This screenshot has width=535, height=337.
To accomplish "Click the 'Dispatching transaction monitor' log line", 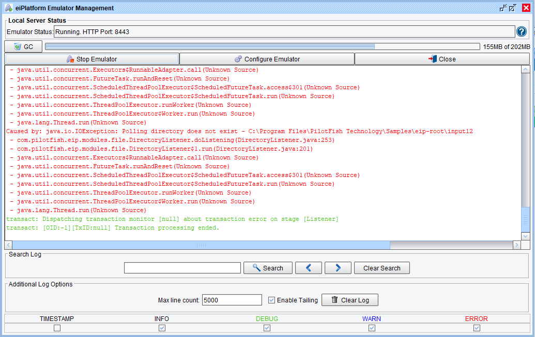I will (x=172, y=219).
